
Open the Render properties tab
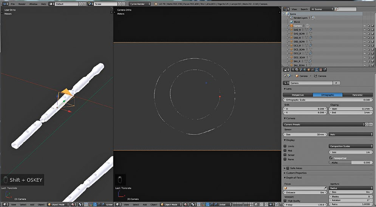pyautogui.click(x=293, y=70)
